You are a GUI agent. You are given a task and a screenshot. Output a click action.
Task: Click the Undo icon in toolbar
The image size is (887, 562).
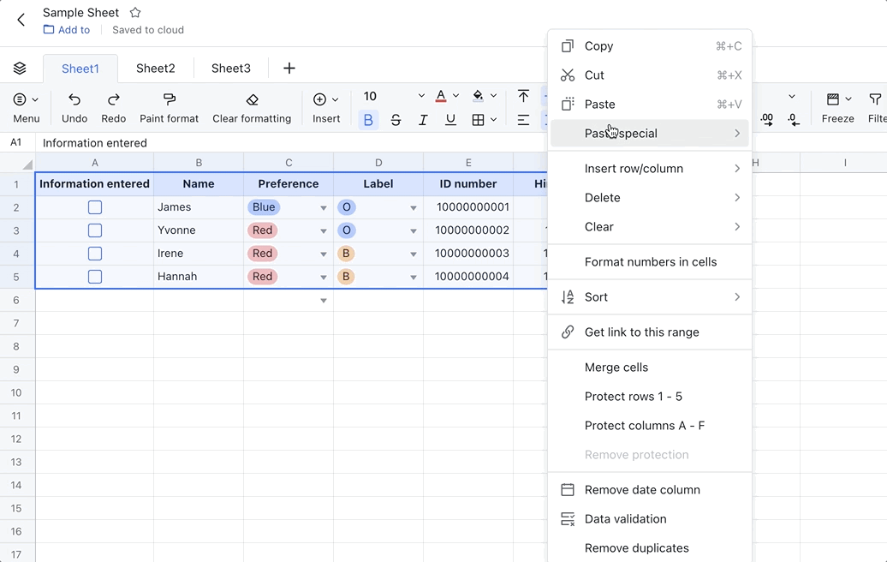pyautogui.click(x=74, y=100)
